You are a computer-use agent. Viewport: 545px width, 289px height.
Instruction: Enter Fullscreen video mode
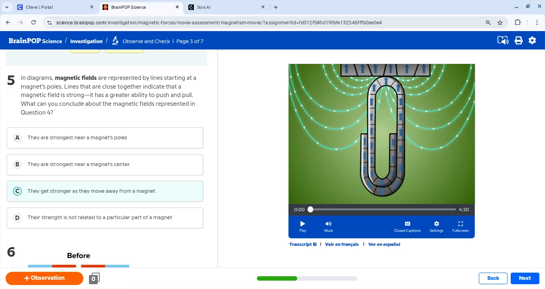click(460, 226)
